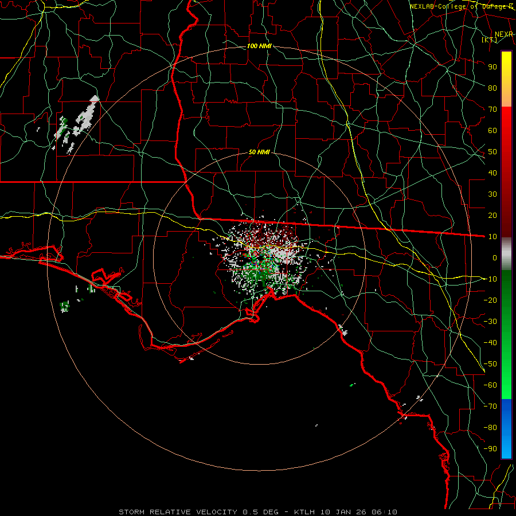516x516 pixels.
Task: Click the "0.5 DEG" elevation angle text
Action: pyautogui.click(x=261, y=512)
